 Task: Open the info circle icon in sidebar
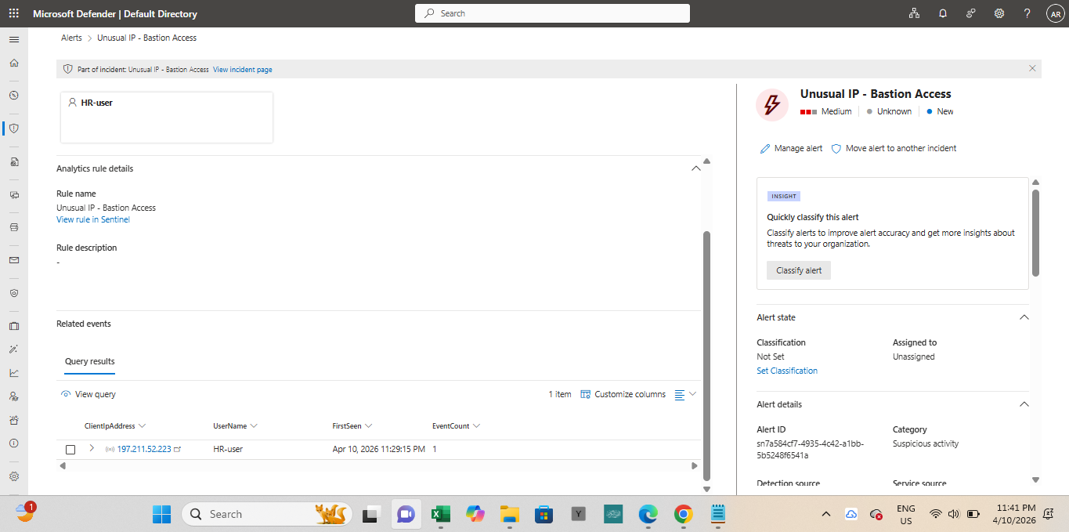(13, 443)
